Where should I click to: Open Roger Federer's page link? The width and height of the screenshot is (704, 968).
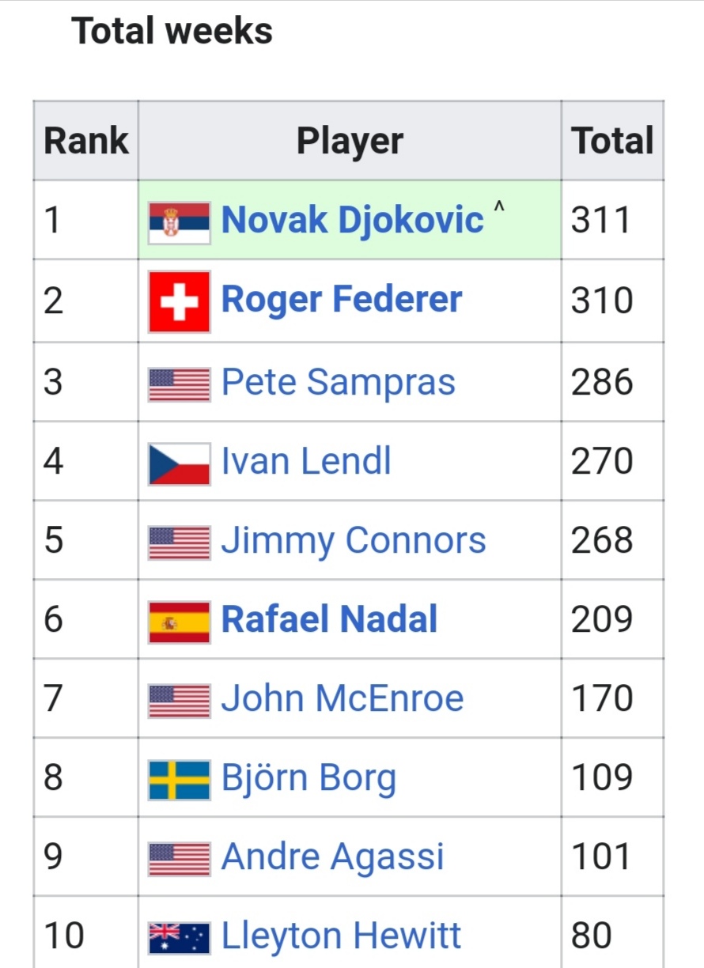(x=342, y=301)
